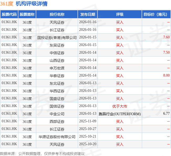This screenshot has width=171, height=156.
Task: Click the 国盛证券 cell
Action: click(57, 99)
